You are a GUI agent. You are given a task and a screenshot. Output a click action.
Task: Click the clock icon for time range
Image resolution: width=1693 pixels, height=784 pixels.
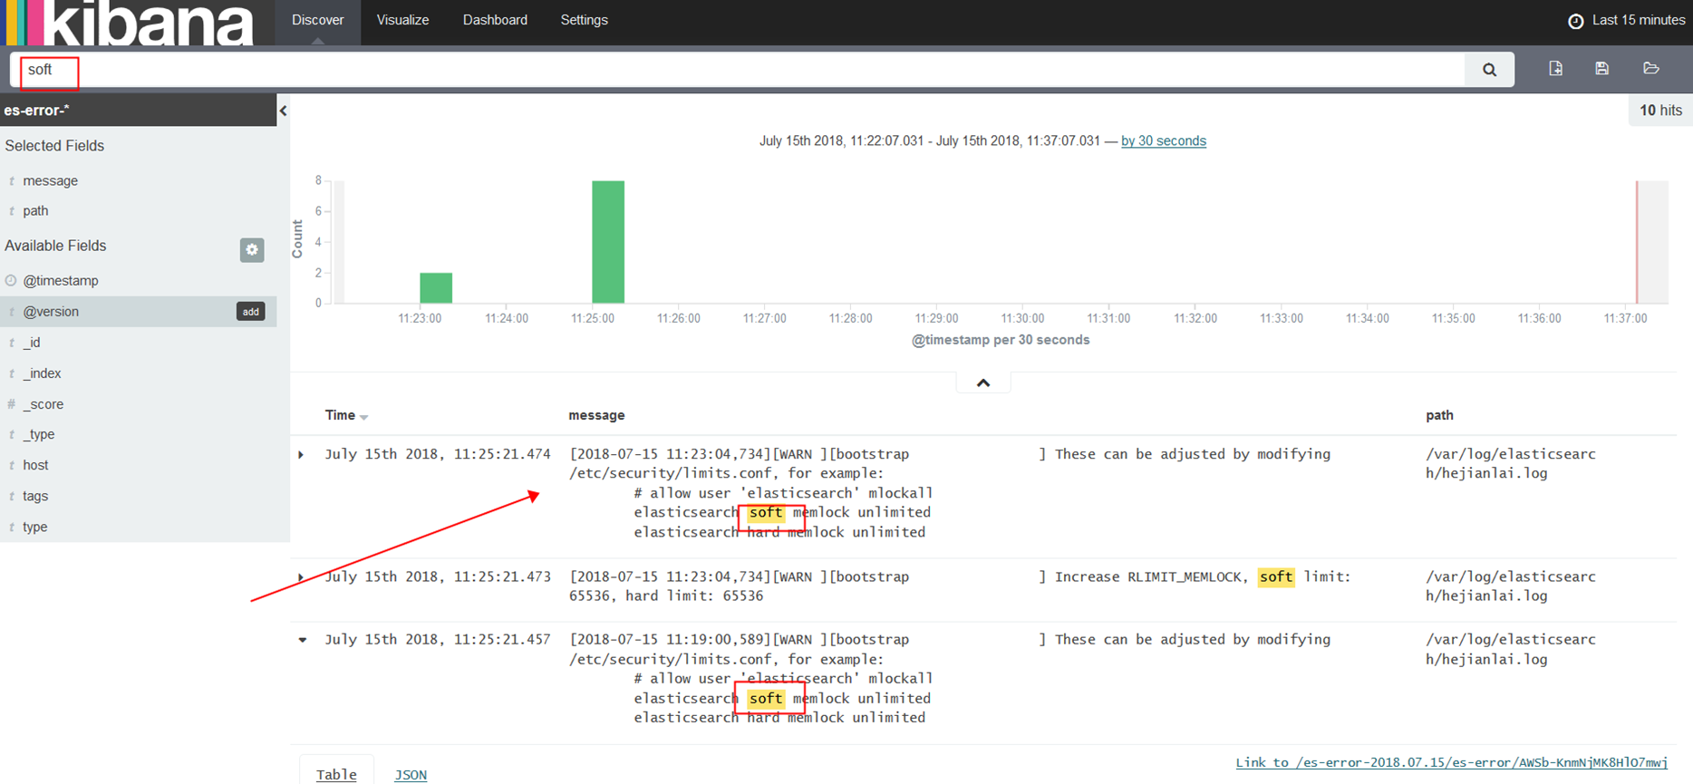coord(1576,21)
